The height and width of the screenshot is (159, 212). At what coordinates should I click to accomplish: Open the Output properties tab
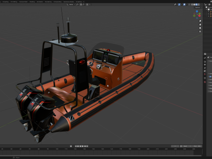click(x=205, y=65)
